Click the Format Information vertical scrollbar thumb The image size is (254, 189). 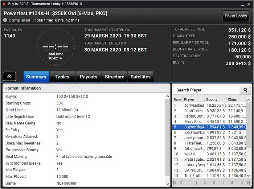point(168,137)
